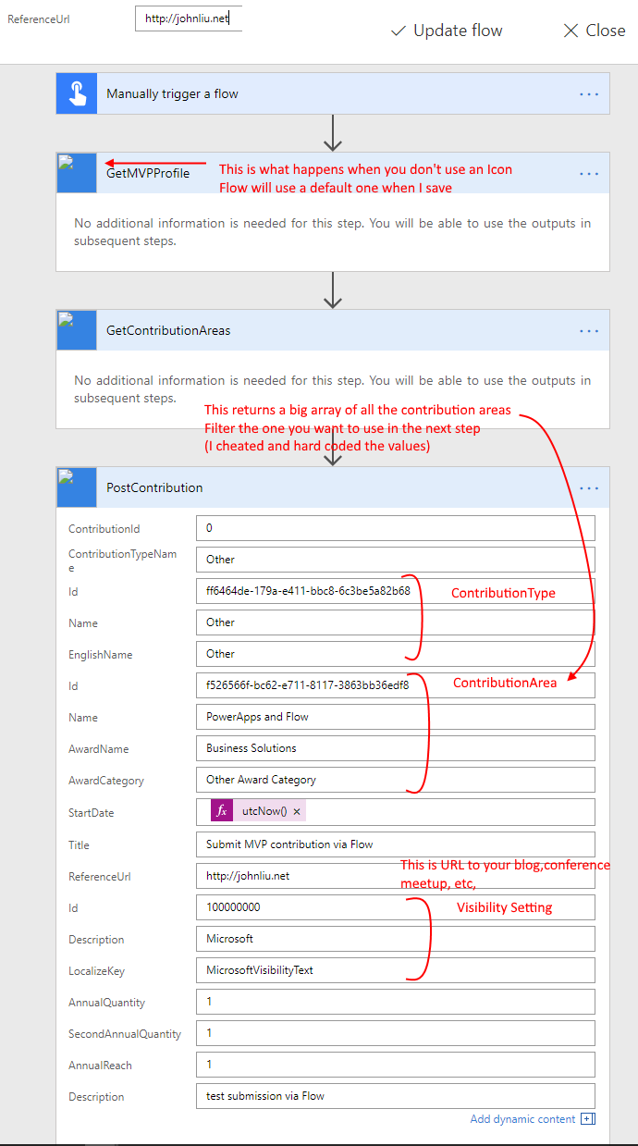Image resolution: width=638 pixels, height=1146 pixels.
Task: Click the PostContribution step icon
Action: [77, 487]
